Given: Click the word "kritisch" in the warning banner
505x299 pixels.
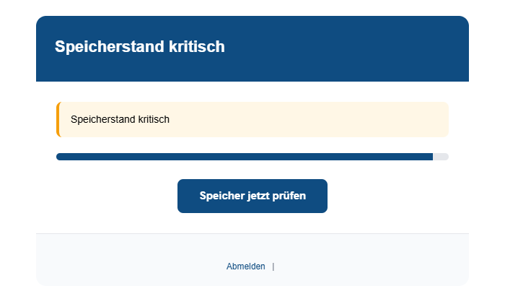Looking at the screenshot, I should click(x=152, y=119).
